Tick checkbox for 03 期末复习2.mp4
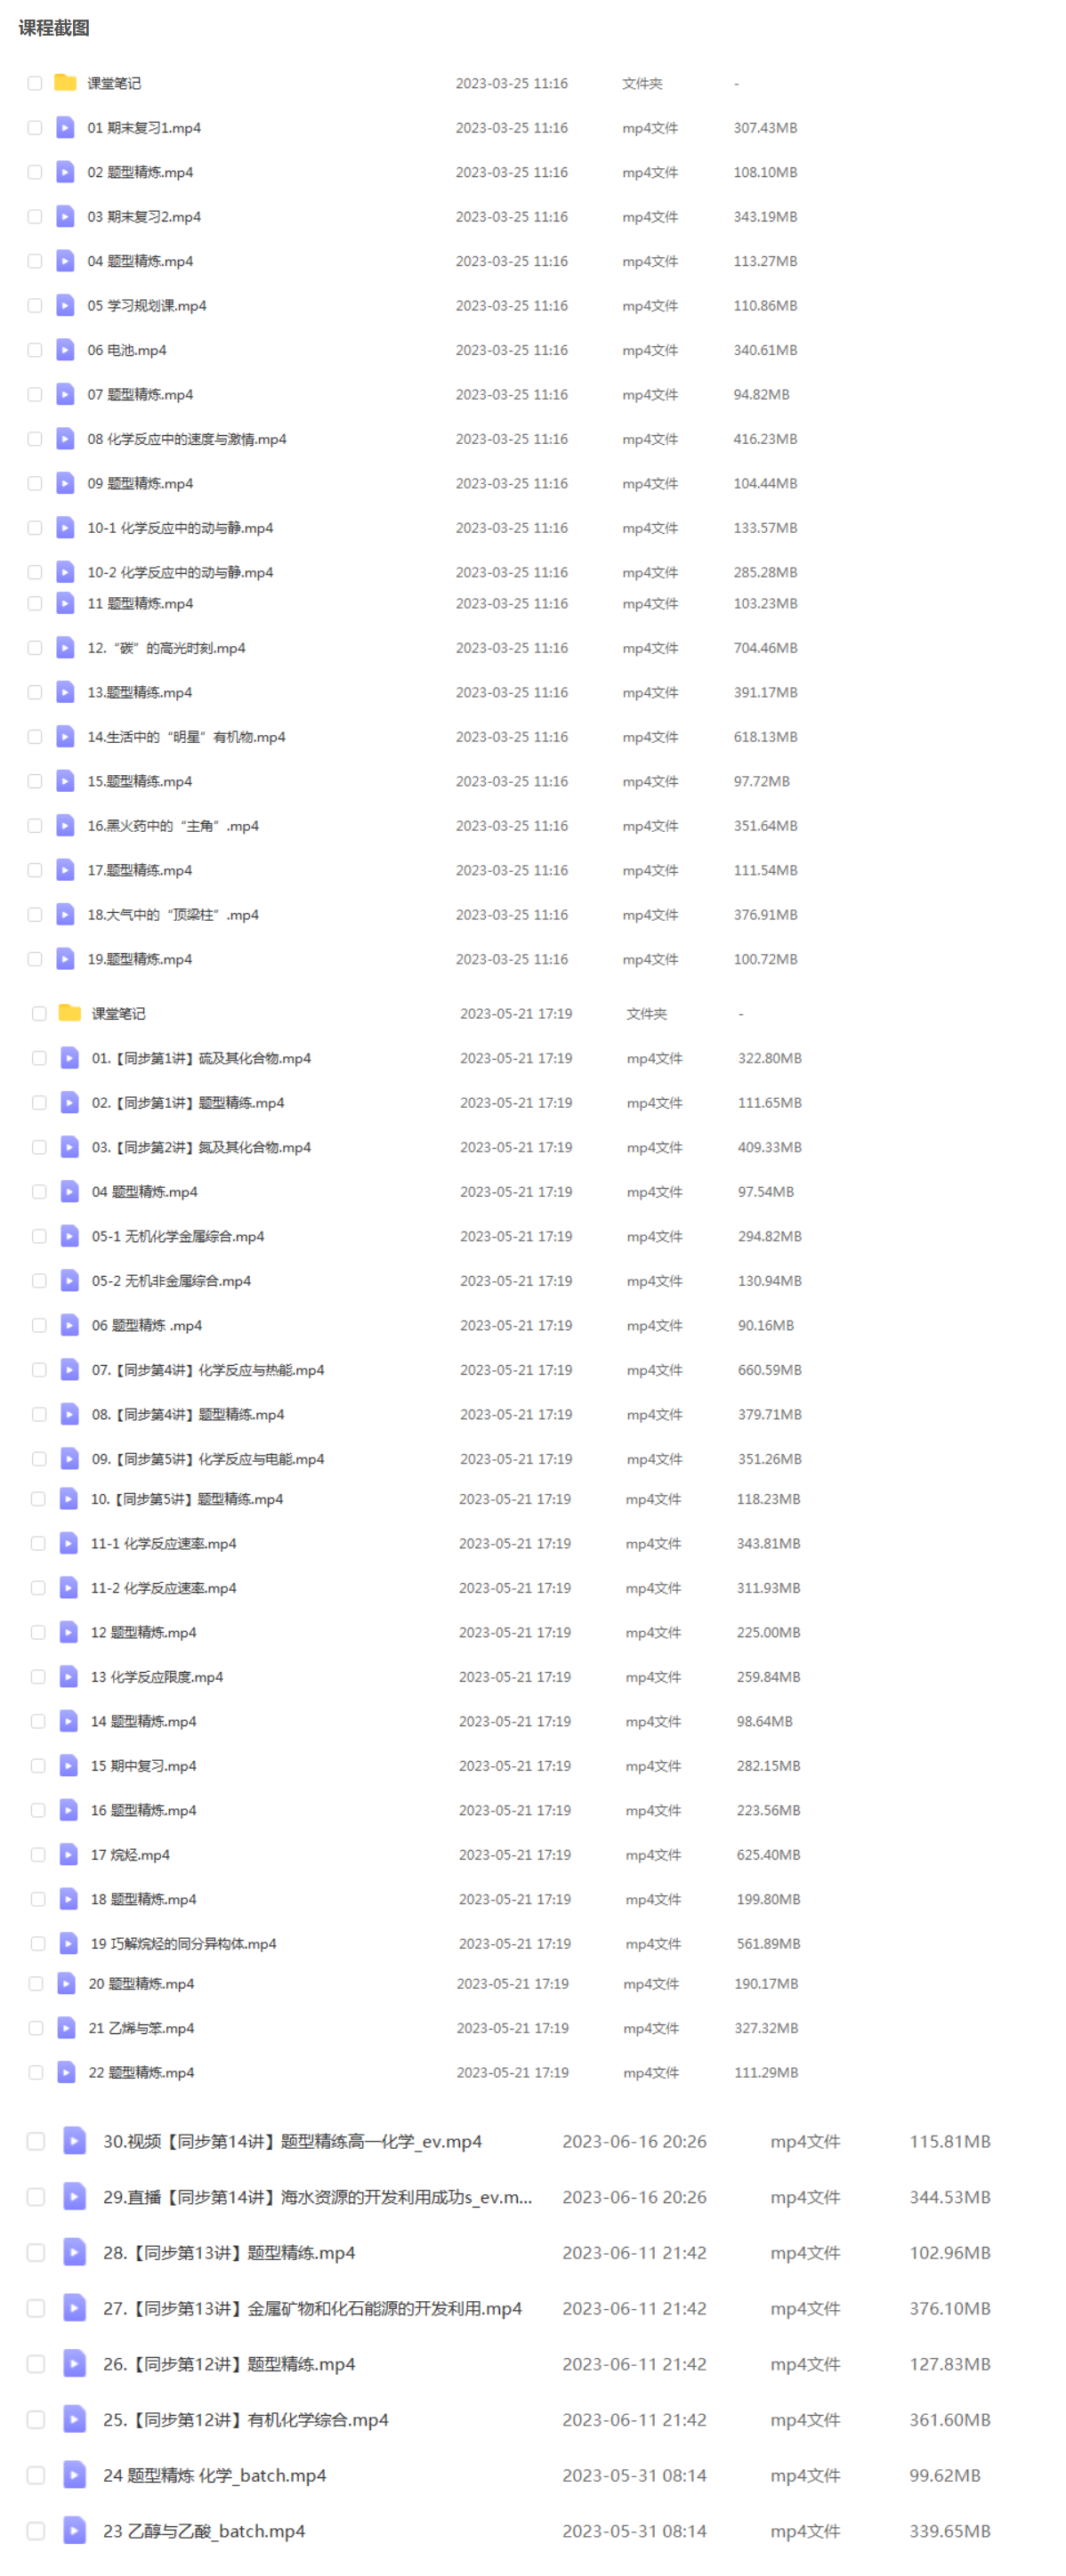 point(35,216)
